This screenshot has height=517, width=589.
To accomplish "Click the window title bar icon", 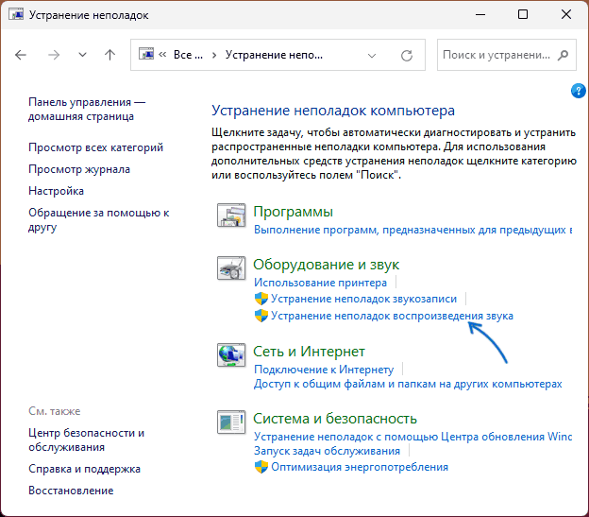I will pyautogui.click(x=16, y=14).
